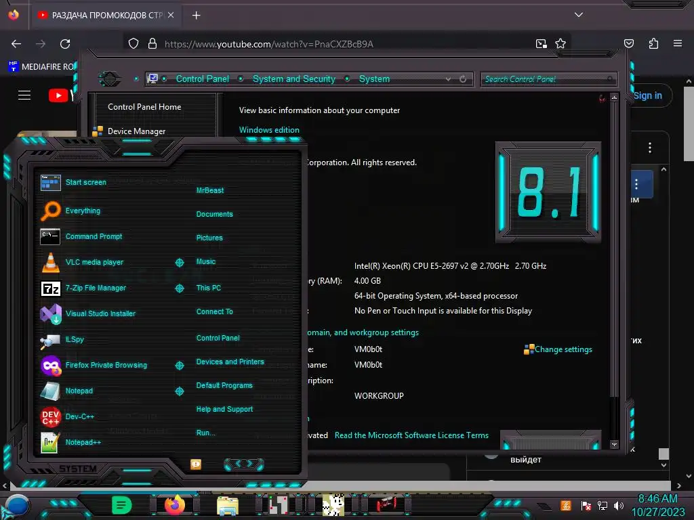Click System breadcrumb segment
This screenshot has width=694, height=520.
[374, 79]
